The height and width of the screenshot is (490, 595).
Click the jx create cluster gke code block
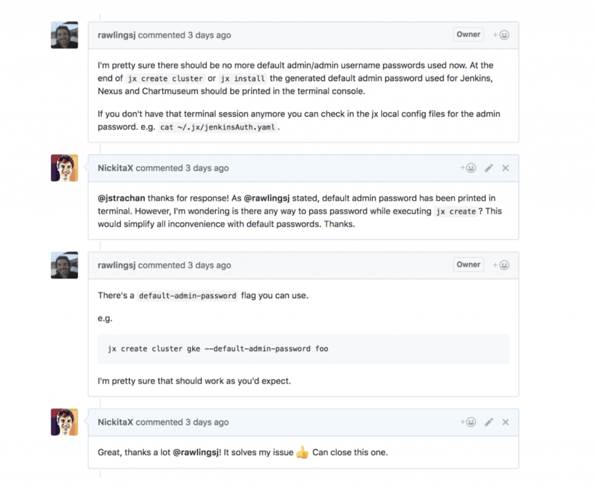point(303,349)
